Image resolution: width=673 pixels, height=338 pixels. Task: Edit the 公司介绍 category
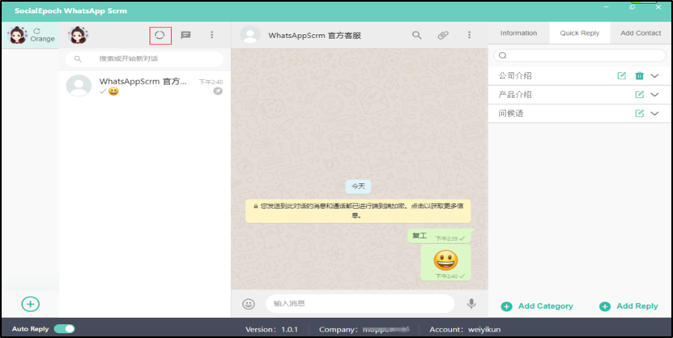(621, 75)
